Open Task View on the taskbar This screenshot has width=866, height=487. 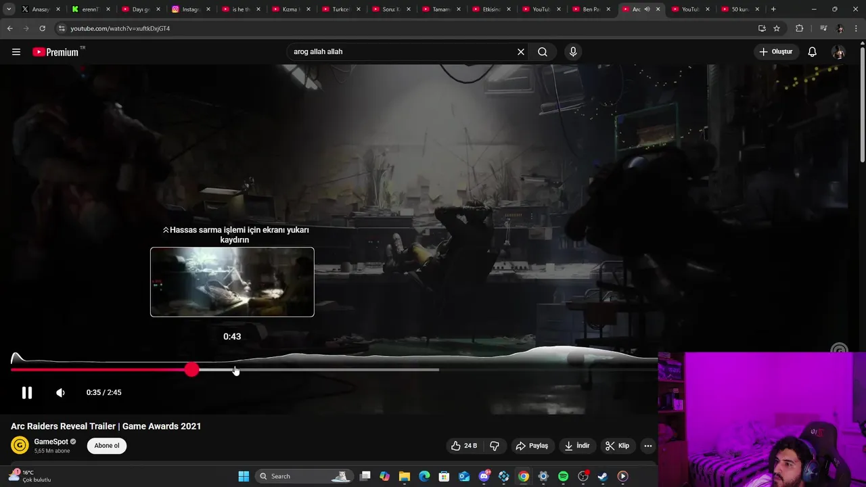365,476
